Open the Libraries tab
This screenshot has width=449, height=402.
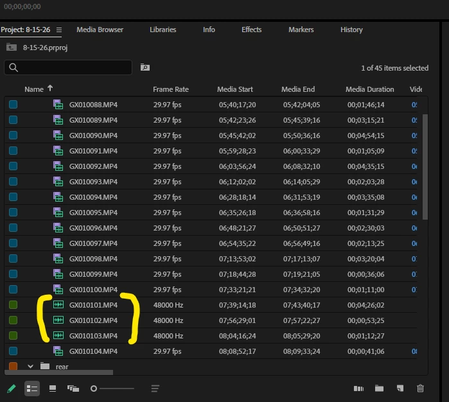coord(163,30)
